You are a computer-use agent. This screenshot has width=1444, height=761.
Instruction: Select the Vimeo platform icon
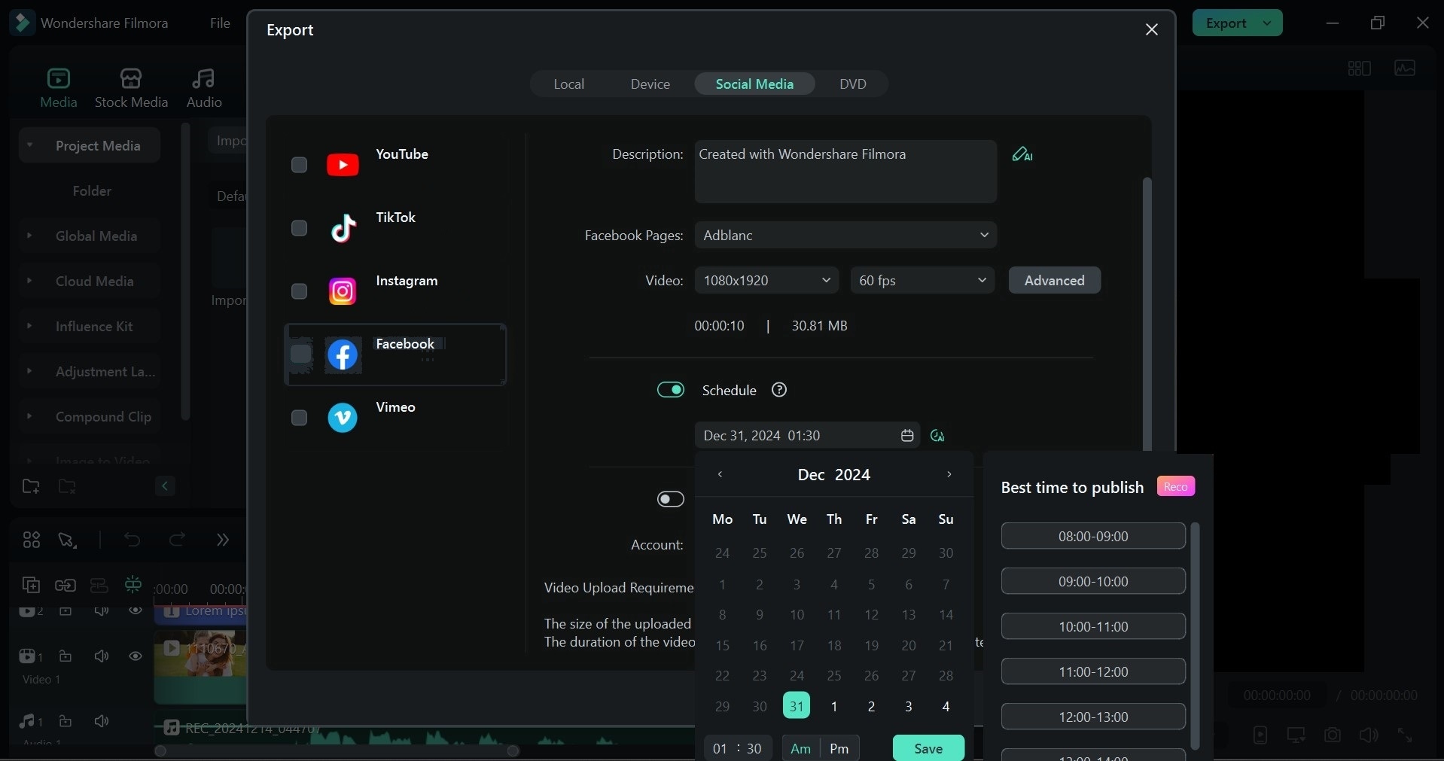(x=343, y=418)
